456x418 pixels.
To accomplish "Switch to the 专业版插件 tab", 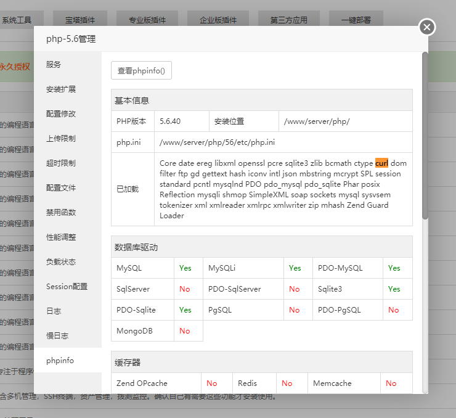I will coord(147,20).
